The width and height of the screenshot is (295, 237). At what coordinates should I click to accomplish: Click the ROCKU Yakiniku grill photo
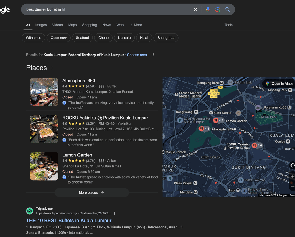click(44, 129)
